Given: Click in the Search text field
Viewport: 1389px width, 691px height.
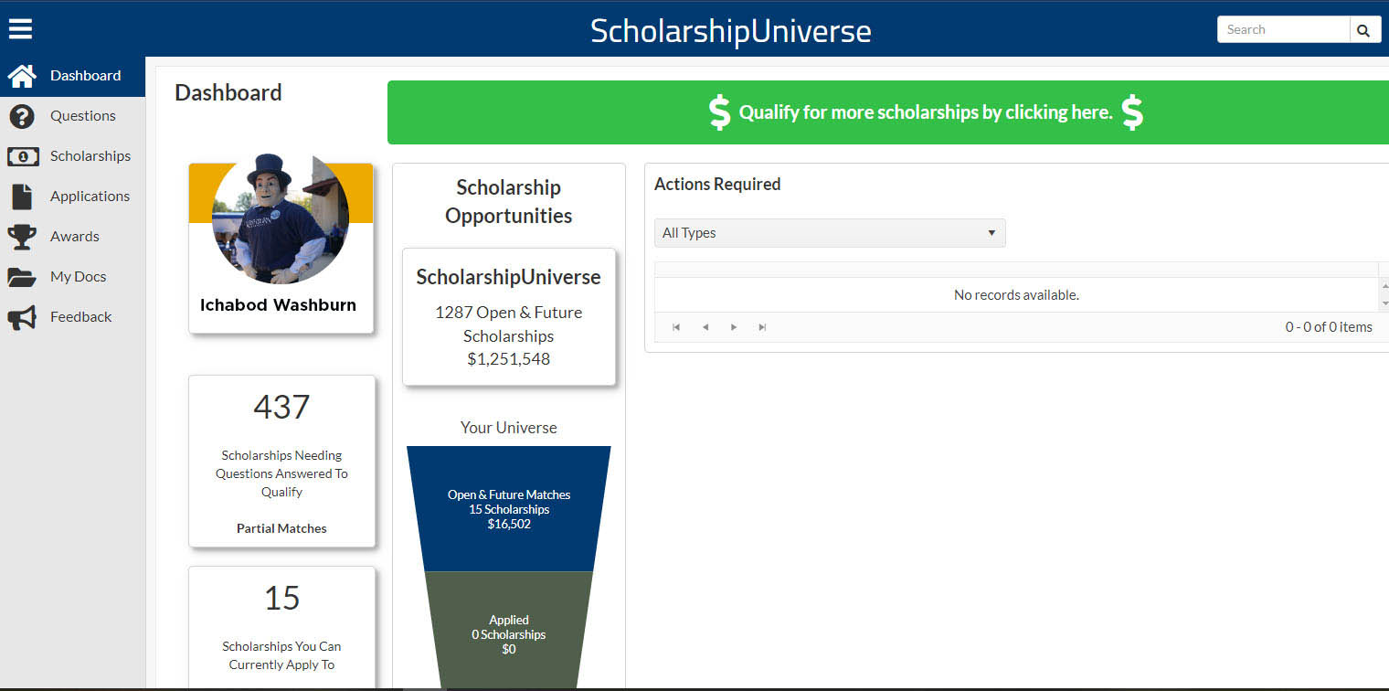Looking at the screenshot, I should (1283, 29).
